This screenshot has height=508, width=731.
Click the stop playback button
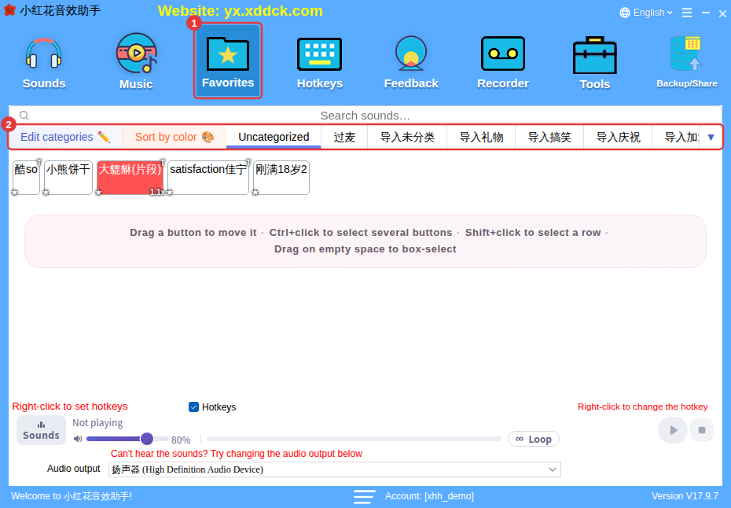702,430
